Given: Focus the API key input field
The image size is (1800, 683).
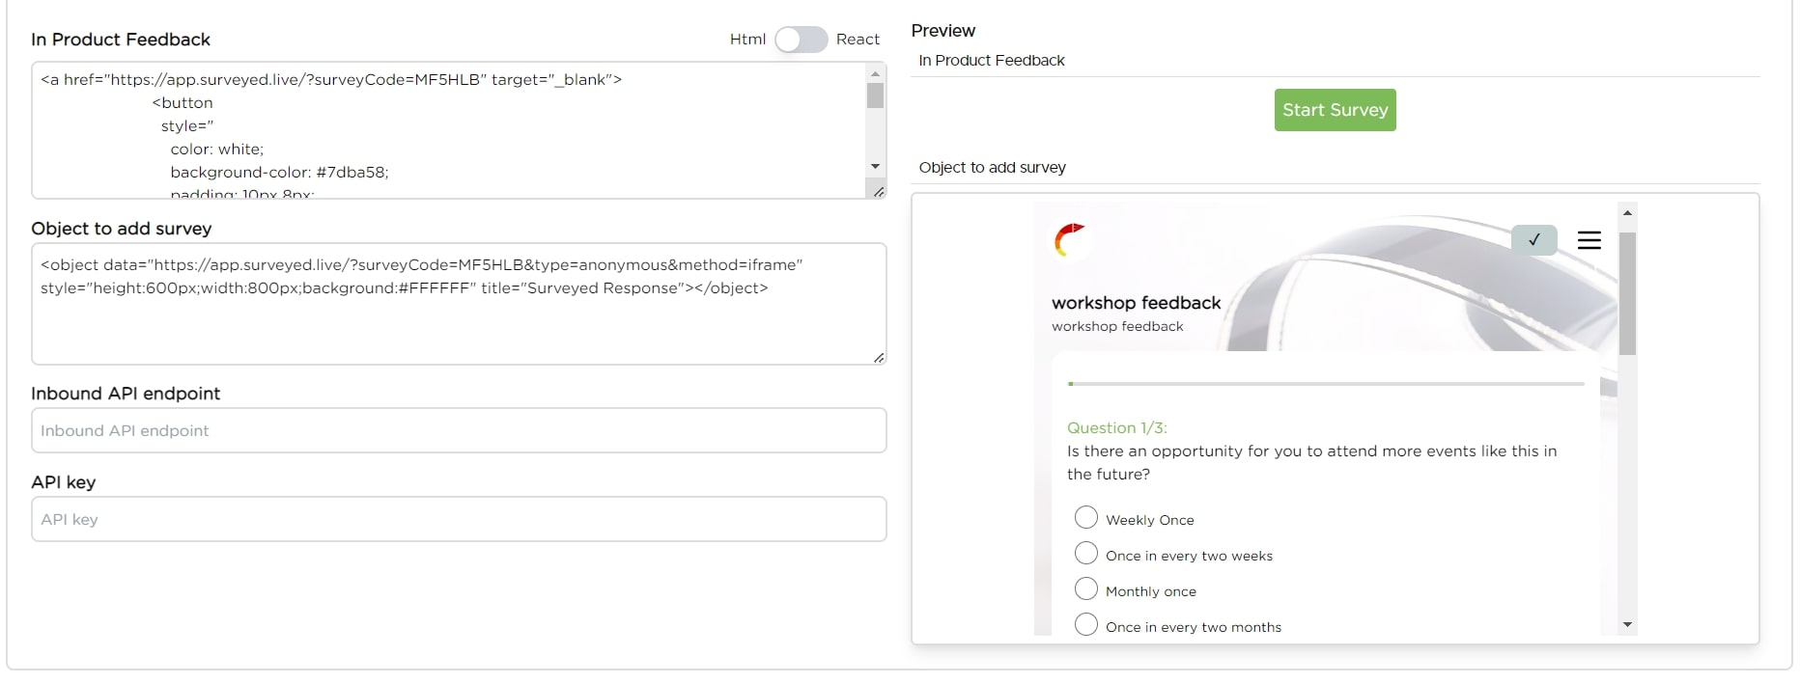Looking at the screenshot, I should click(x=459, y=519).
